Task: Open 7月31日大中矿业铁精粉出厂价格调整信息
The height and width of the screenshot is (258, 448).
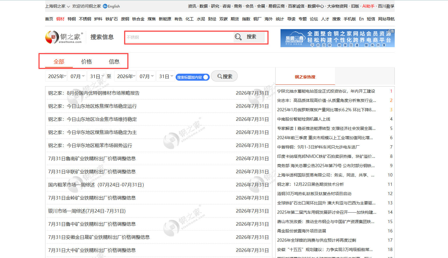Action: [x=92, y=250]
